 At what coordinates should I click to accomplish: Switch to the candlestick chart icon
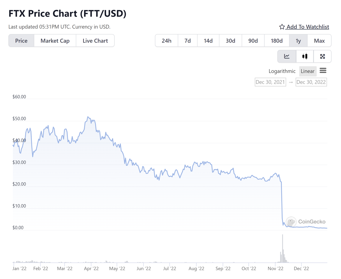tap(305, 57)
